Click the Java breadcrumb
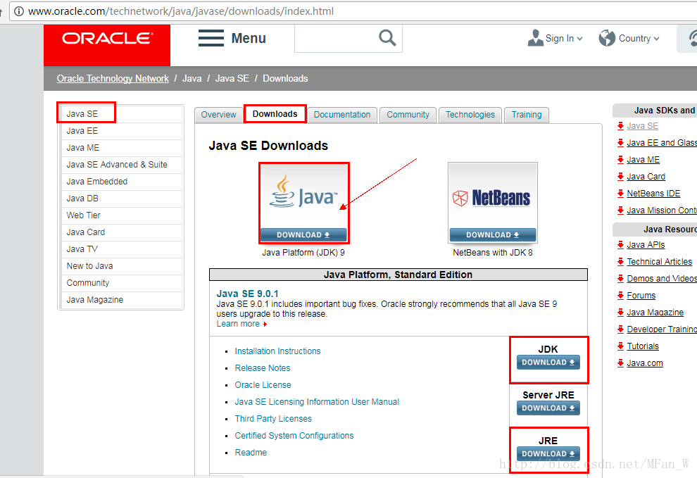This screenshot has height=478, width=697. click(192, 79)
